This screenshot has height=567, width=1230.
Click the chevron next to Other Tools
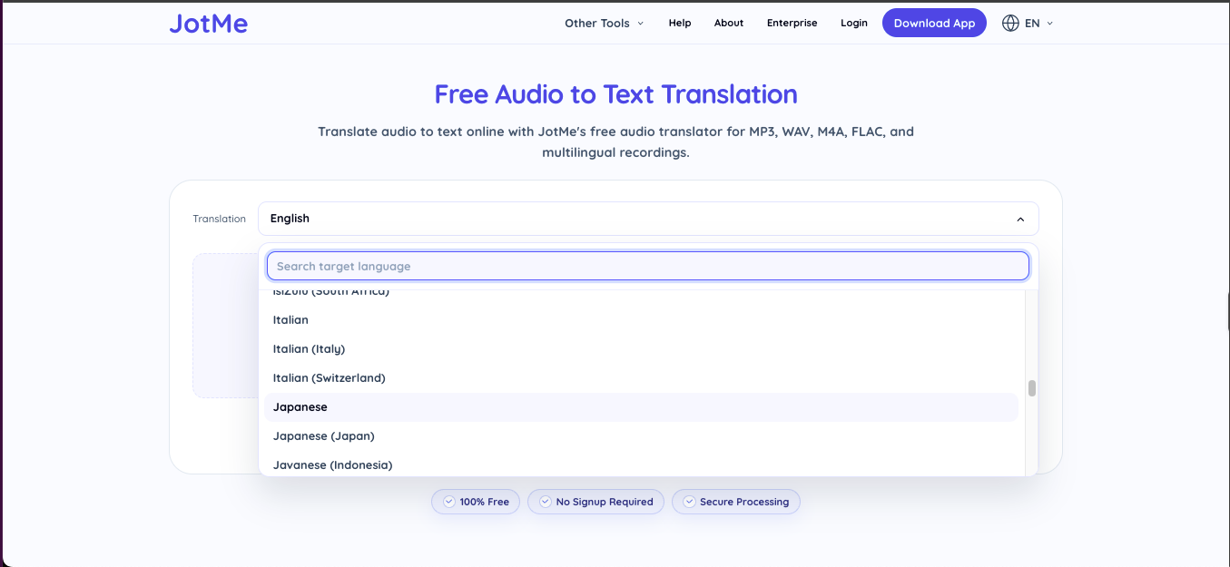pyautogui.click(x=640, y=24)
